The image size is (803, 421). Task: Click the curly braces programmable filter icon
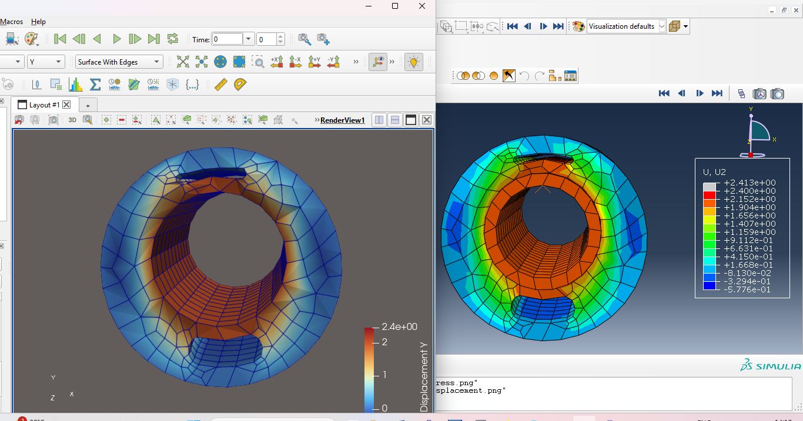point(192,85)
